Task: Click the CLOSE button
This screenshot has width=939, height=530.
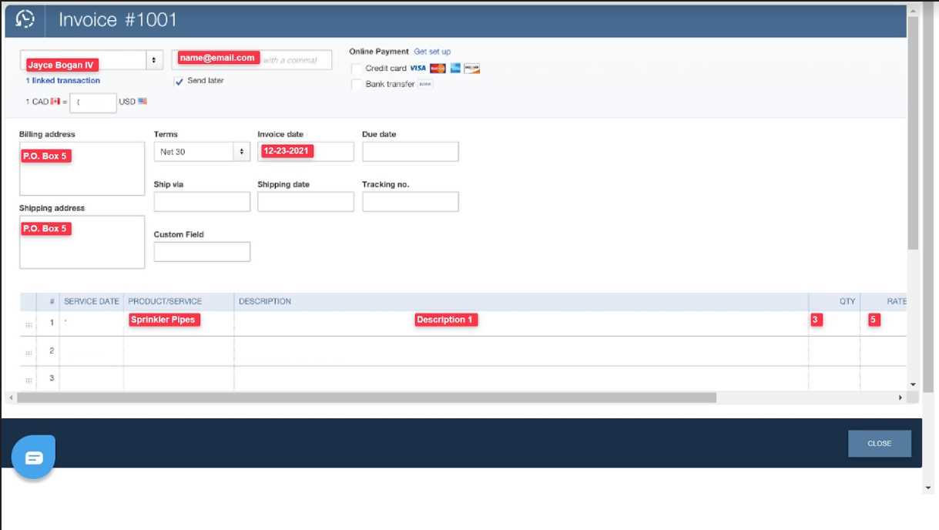Action: [880, 444]
